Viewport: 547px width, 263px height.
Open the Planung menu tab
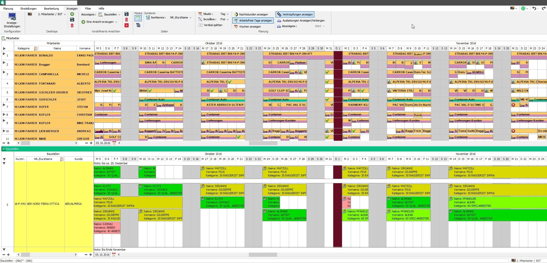pos(8,9)
